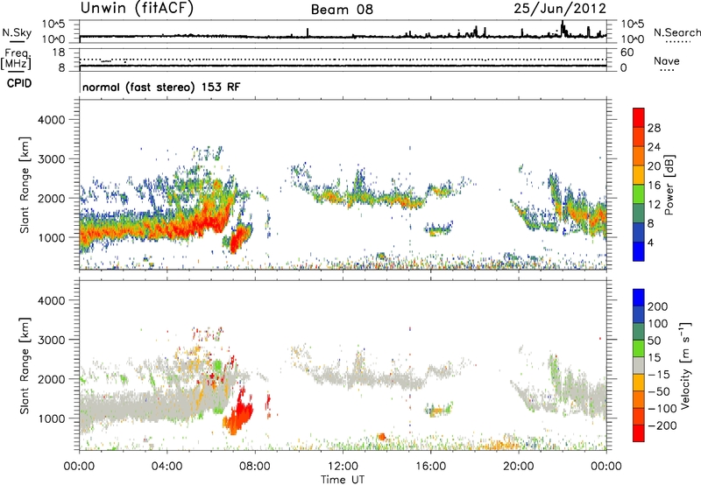Click the "08:00" time tick label
This screenshot has width=701, height=485.
[255, 467]
